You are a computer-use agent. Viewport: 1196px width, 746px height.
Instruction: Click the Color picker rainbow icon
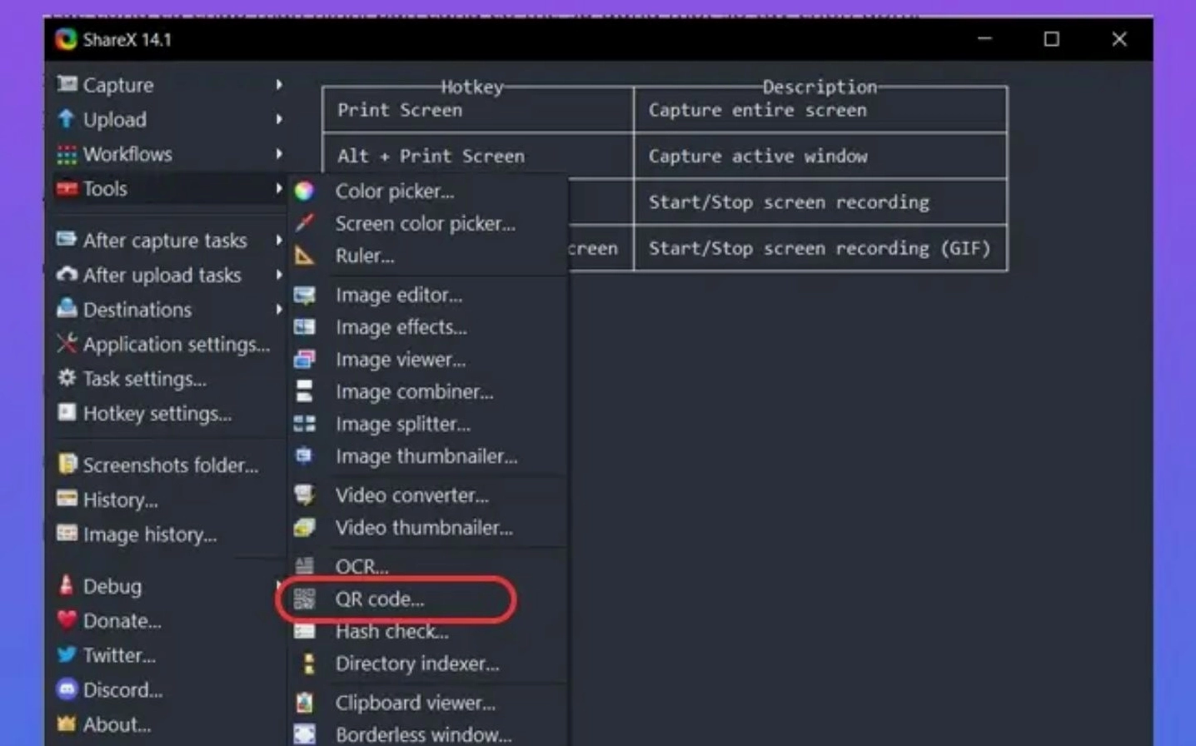[304, 191]
